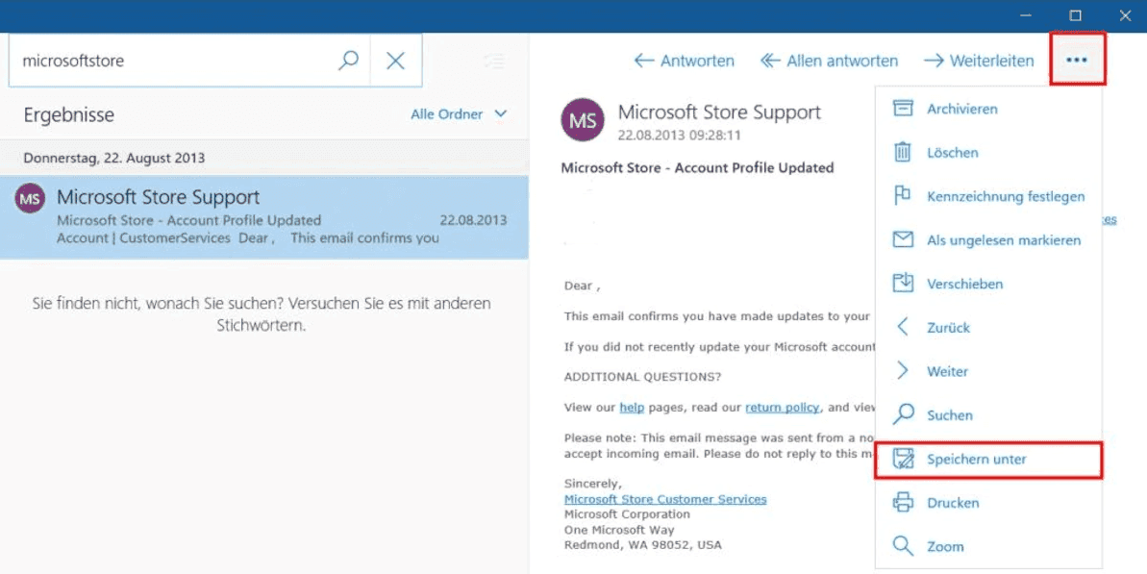Click the selection mode list icon
1147x574 pixels.
click(x=494, y=62)
